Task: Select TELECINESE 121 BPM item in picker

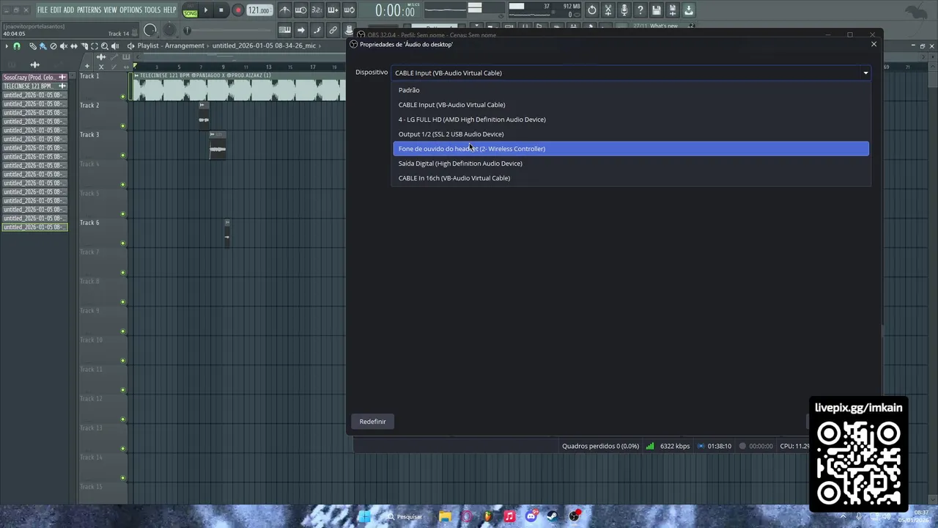Action: point(34,86)
